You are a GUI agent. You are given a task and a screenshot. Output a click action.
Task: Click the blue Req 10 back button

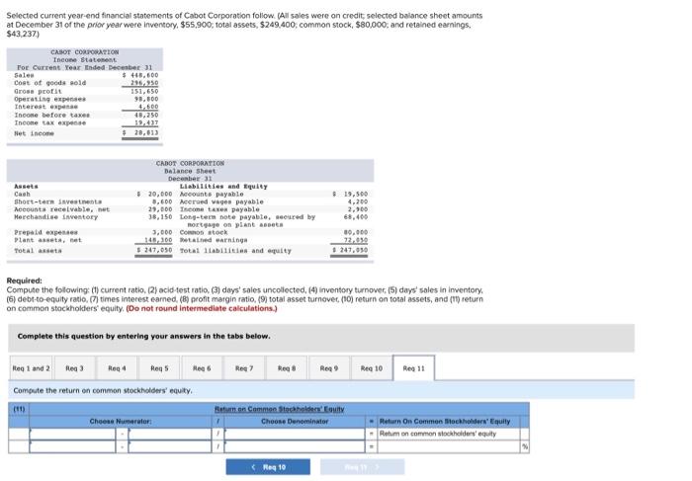[268, 467]
